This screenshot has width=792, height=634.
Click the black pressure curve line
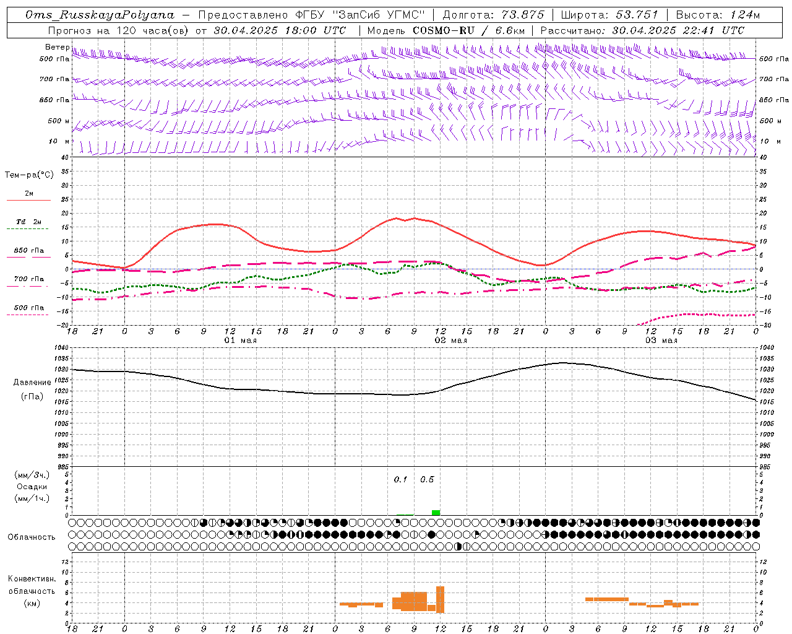pos(413,394)
